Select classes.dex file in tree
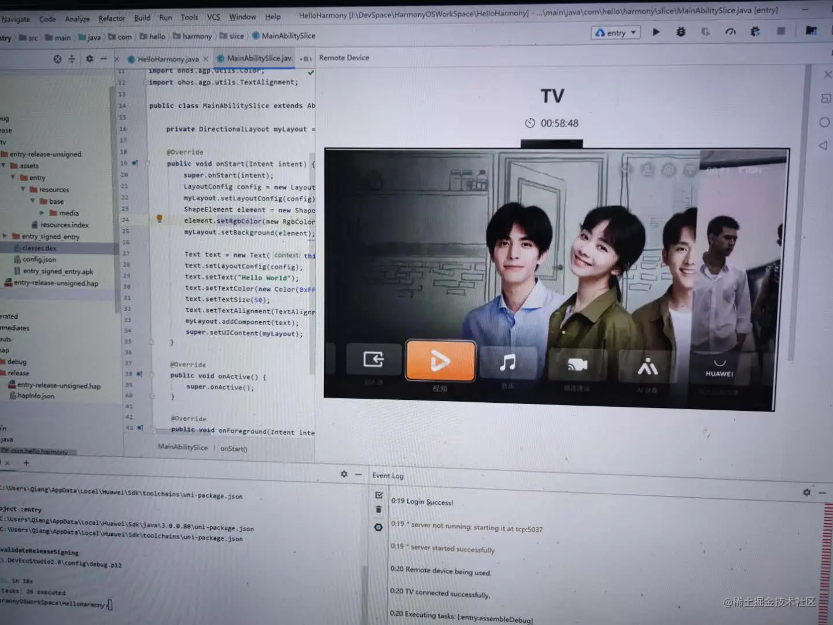 pyautogui.click(x=39, y=248)
